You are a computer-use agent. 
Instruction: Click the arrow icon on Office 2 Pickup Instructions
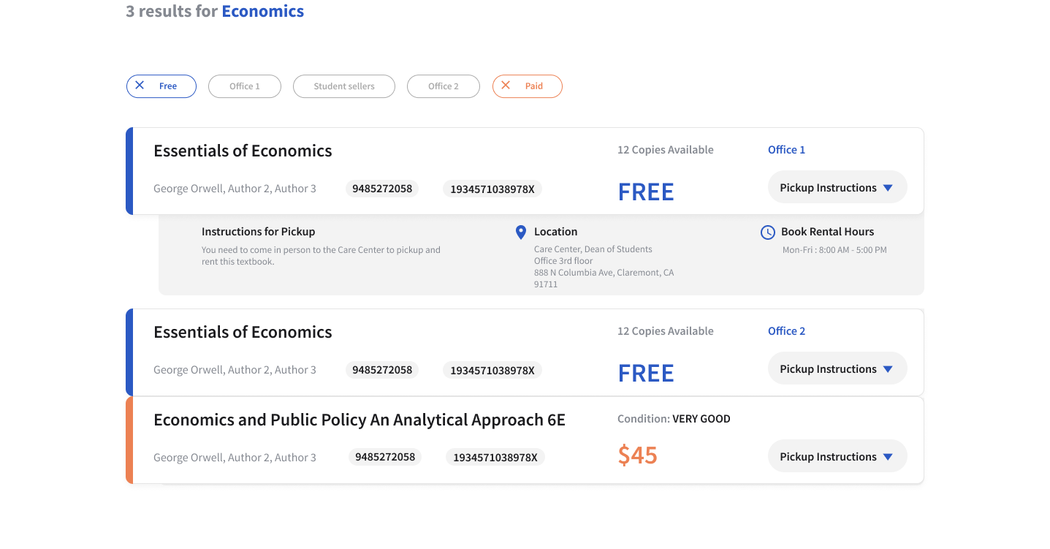[x=888, y=369]
